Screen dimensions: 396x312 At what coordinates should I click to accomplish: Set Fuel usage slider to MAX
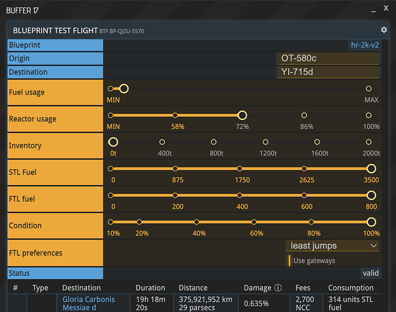pyautogui.click(x=369, y=89)
